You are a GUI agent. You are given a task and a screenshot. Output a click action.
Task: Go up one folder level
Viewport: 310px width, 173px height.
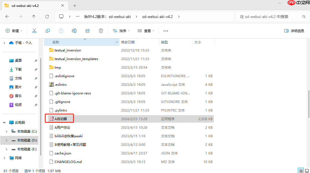coord(34,17)
